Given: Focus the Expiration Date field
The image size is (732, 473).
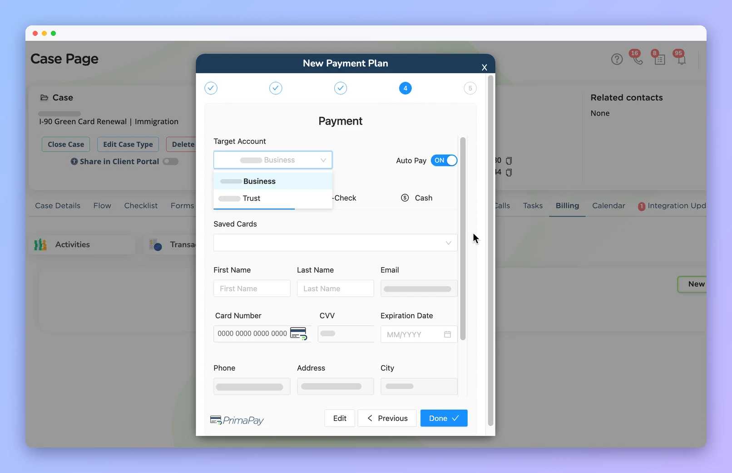Looking at the screenshot, I should [419, 335].
